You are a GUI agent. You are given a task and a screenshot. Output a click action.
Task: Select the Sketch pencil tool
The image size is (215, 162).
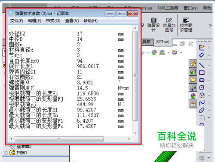202,48
